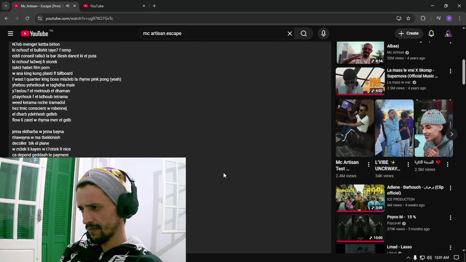Open the browser extensions puzzle icon

tap(423, 18)
